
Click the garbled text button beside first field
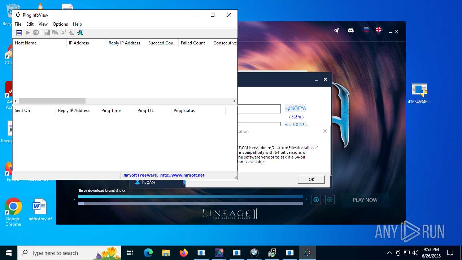tap(295, 108)
